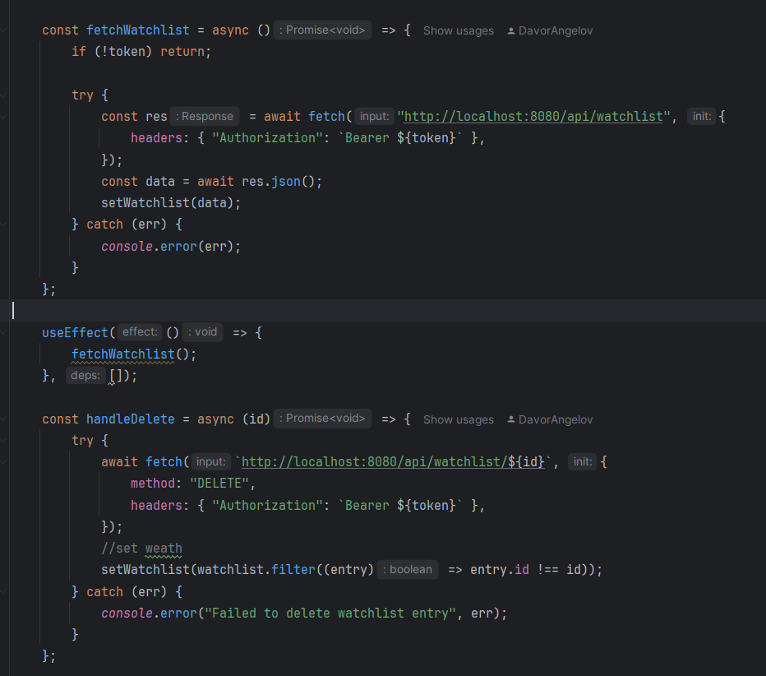The height and width of the screenshot is (676, 766).
Task: Click the author icon beside fetchWatchlist declaration
Action: pos(511,30)
